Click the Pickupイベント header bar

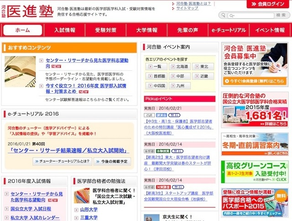[180, 99]
